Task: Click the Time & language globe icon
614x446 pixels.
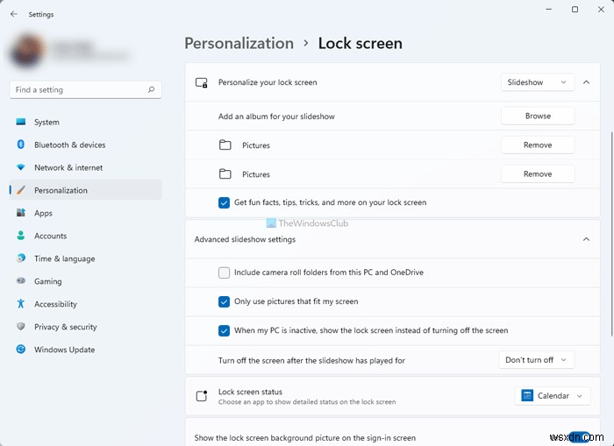Action: coord(21,258)
